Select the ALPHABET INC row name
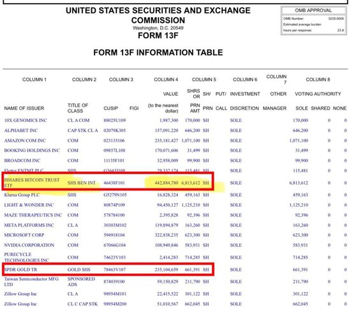The height and width of the screenshot is (332, 351). (x=21, y=130)
